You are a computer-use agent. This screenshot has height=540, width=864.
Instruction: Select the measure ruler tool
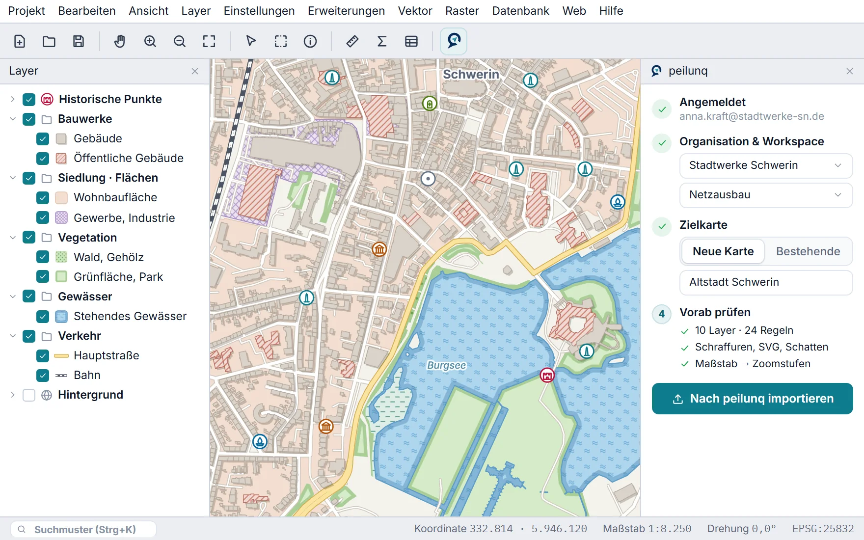[x=352, y=41]
